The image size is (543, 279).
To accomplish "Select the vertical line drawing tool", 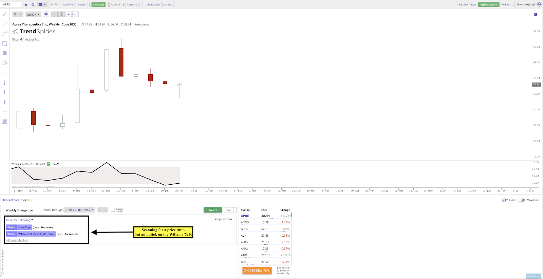I will click(x=4, y=92).
